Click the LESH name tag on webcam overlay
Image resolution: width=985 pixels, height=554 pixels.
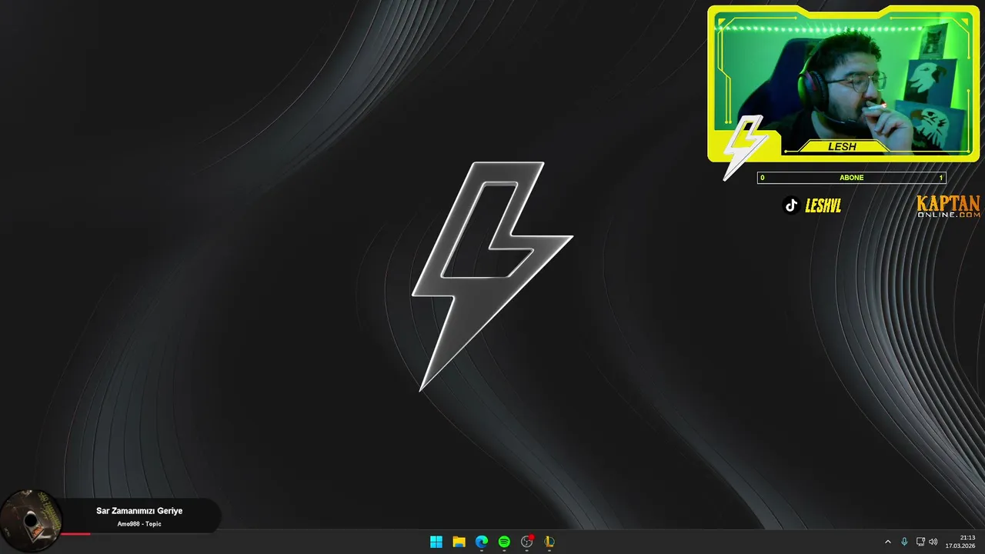pos(842,146)
